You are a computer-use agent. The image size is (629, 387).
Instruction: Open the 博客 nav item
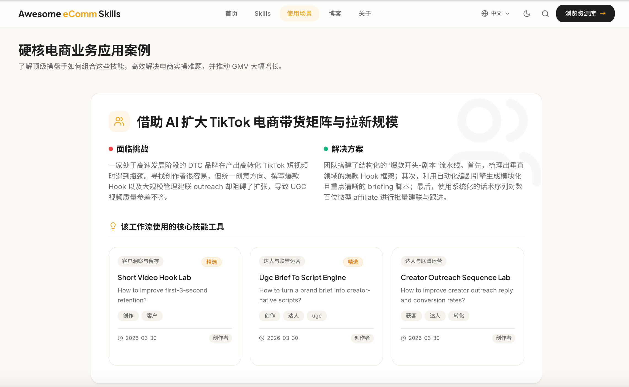click(335, 14)
